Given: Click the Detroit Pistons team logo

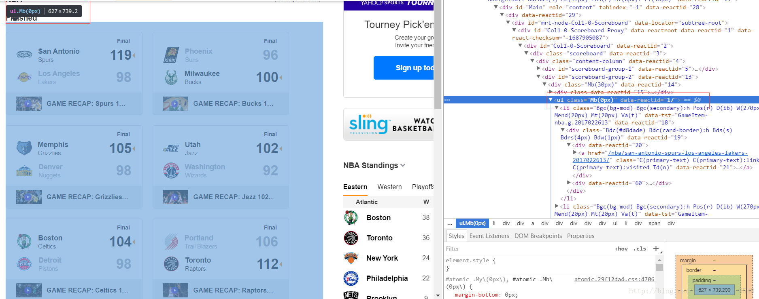Looking at the screenshot, I should [24, 264].
